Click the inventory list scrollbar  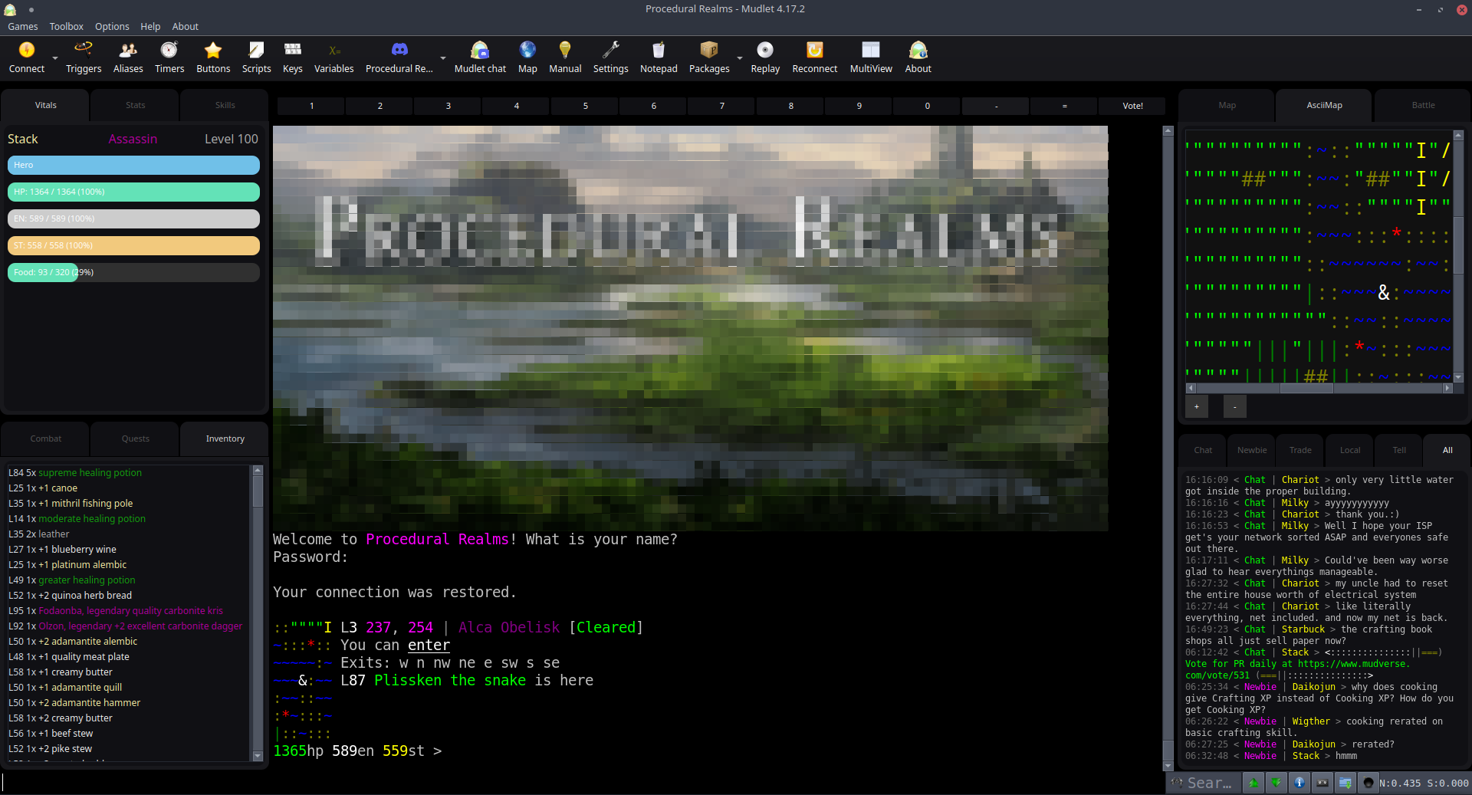pyautogui.click(x=258, y=613)
